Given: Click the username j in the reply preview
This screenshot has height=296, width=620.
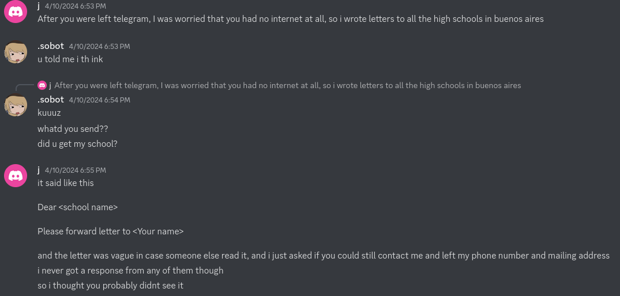Looking at the screenshot, I should [50, 85].
